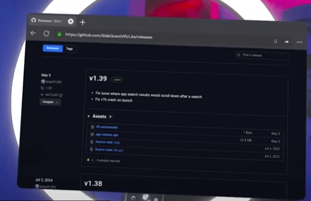The height and width of the screenshot is (201, 311).
Task: Select the Releases tab
Action: point(53,48)
